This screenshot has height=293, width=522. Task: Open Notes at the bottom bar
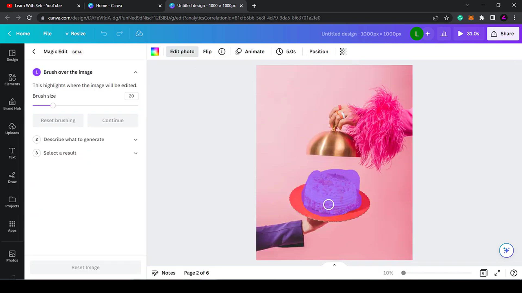pyautogui.click(x=164, y=273)
